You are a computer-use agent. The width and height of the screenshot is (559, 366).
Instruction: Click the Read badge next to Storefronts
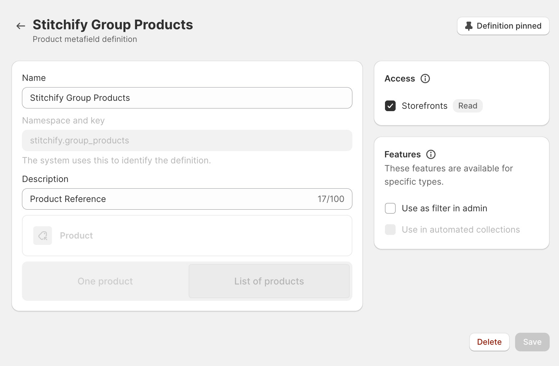pos(468,106)
